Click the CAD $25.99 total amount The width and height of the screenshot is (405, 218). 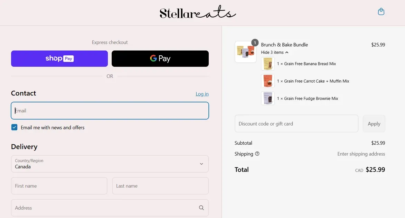370,170
